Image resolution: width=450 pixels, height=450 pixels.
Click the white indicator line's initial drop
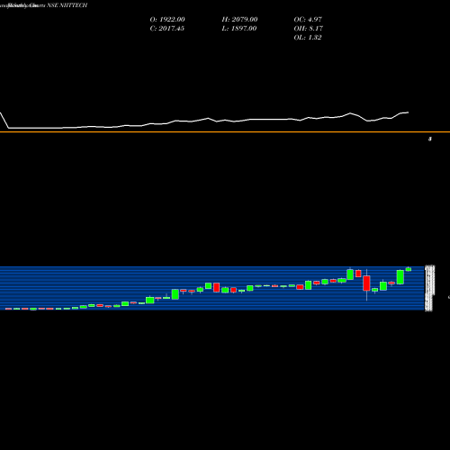[4, 121]
